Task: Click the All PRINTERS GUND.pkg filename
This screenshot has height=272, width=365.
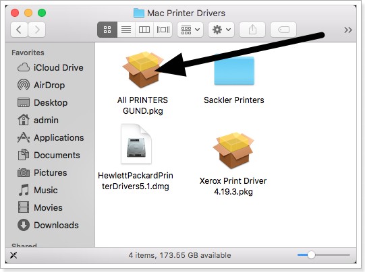Action: (143, 106)
